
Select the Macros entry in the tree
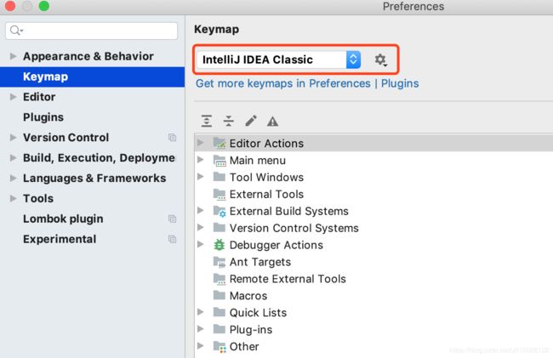click(x=248, y=296)
